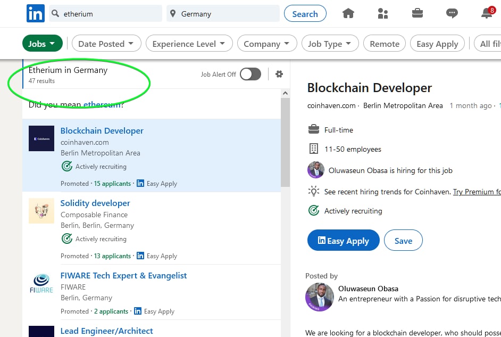This screenshot has height=337, width=501.
Task: Click the Full-time briefcase icon
Action: coord(314,129)
